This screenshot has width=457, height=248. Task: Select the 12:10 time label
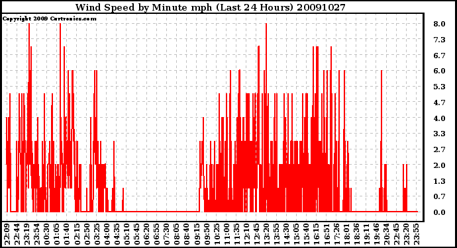246,234
